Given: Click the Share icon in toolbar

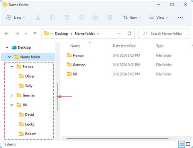Looking at the screenshot, I should pos(96,18).
